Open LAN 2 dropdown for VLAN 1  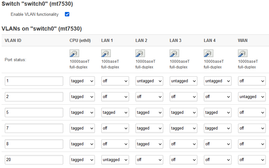149,81
